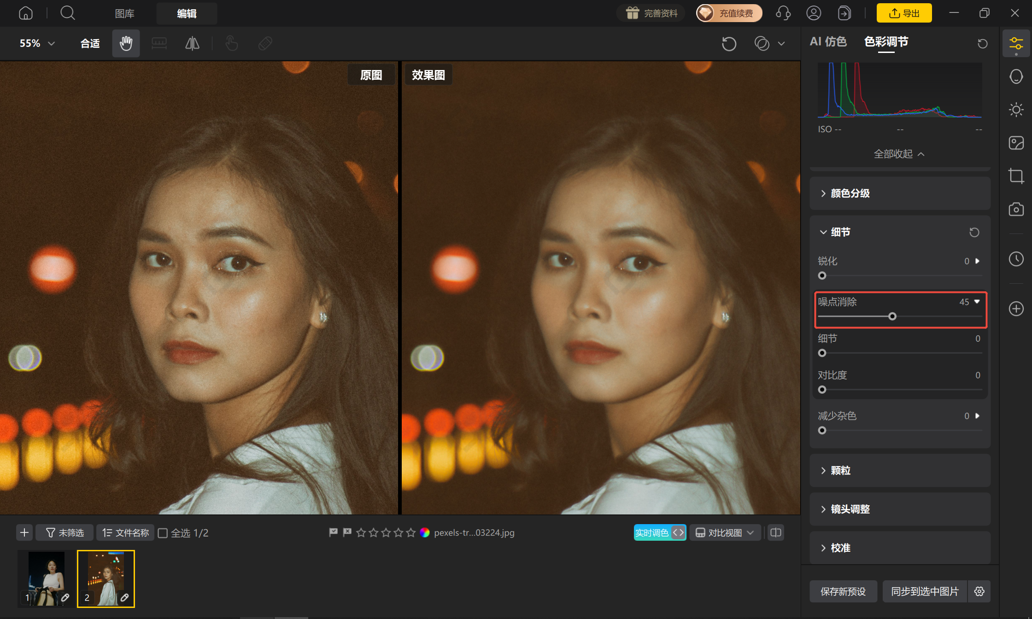Image resolution: width=1032 pixels, height=619 pixels.
Task: Click the 导出 export button
Action: [904, 13]
